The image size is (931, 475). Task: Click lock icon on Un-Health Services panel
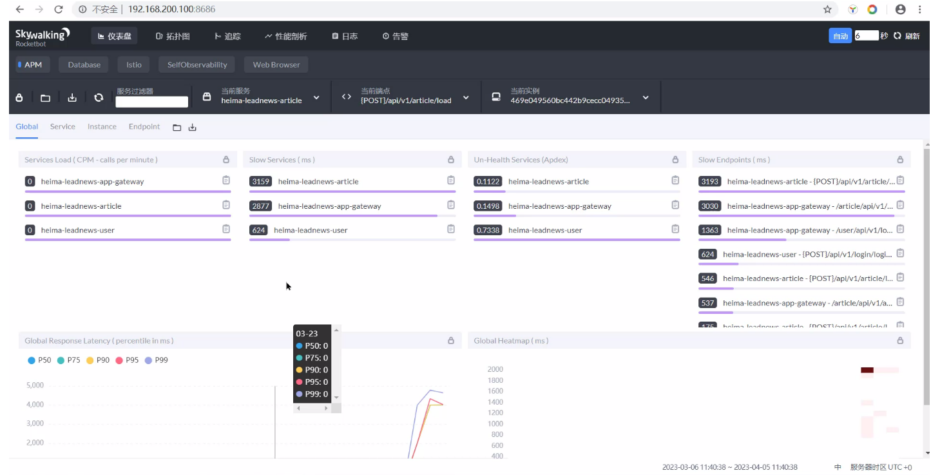tap(675, 160)
